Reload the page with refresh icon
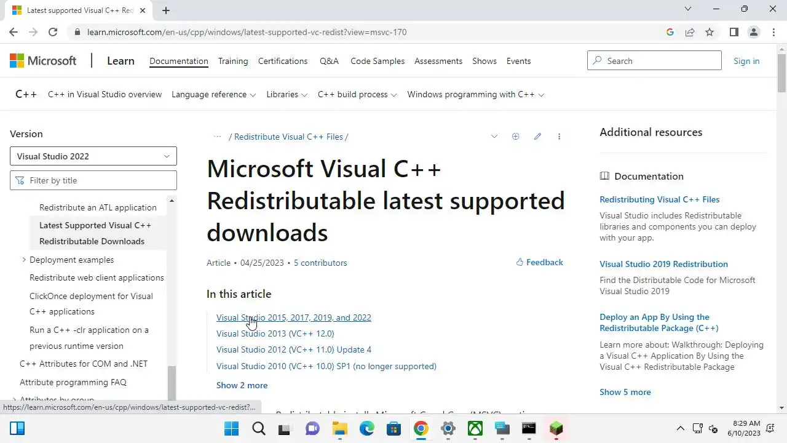Image resolution: width=787 pixels, height=443 pixels. pyautogui.click(x=53, y=32)
